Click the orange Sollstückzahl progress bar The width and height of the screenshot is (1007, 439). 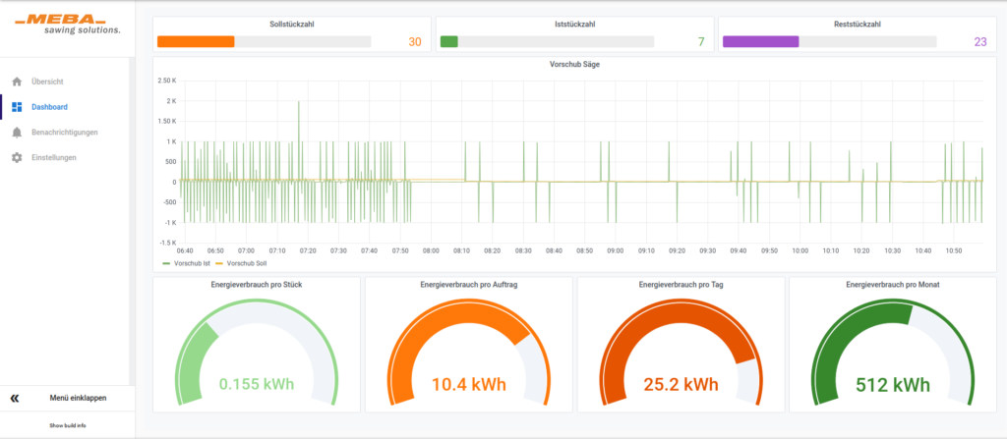click(x=264, y=41)
